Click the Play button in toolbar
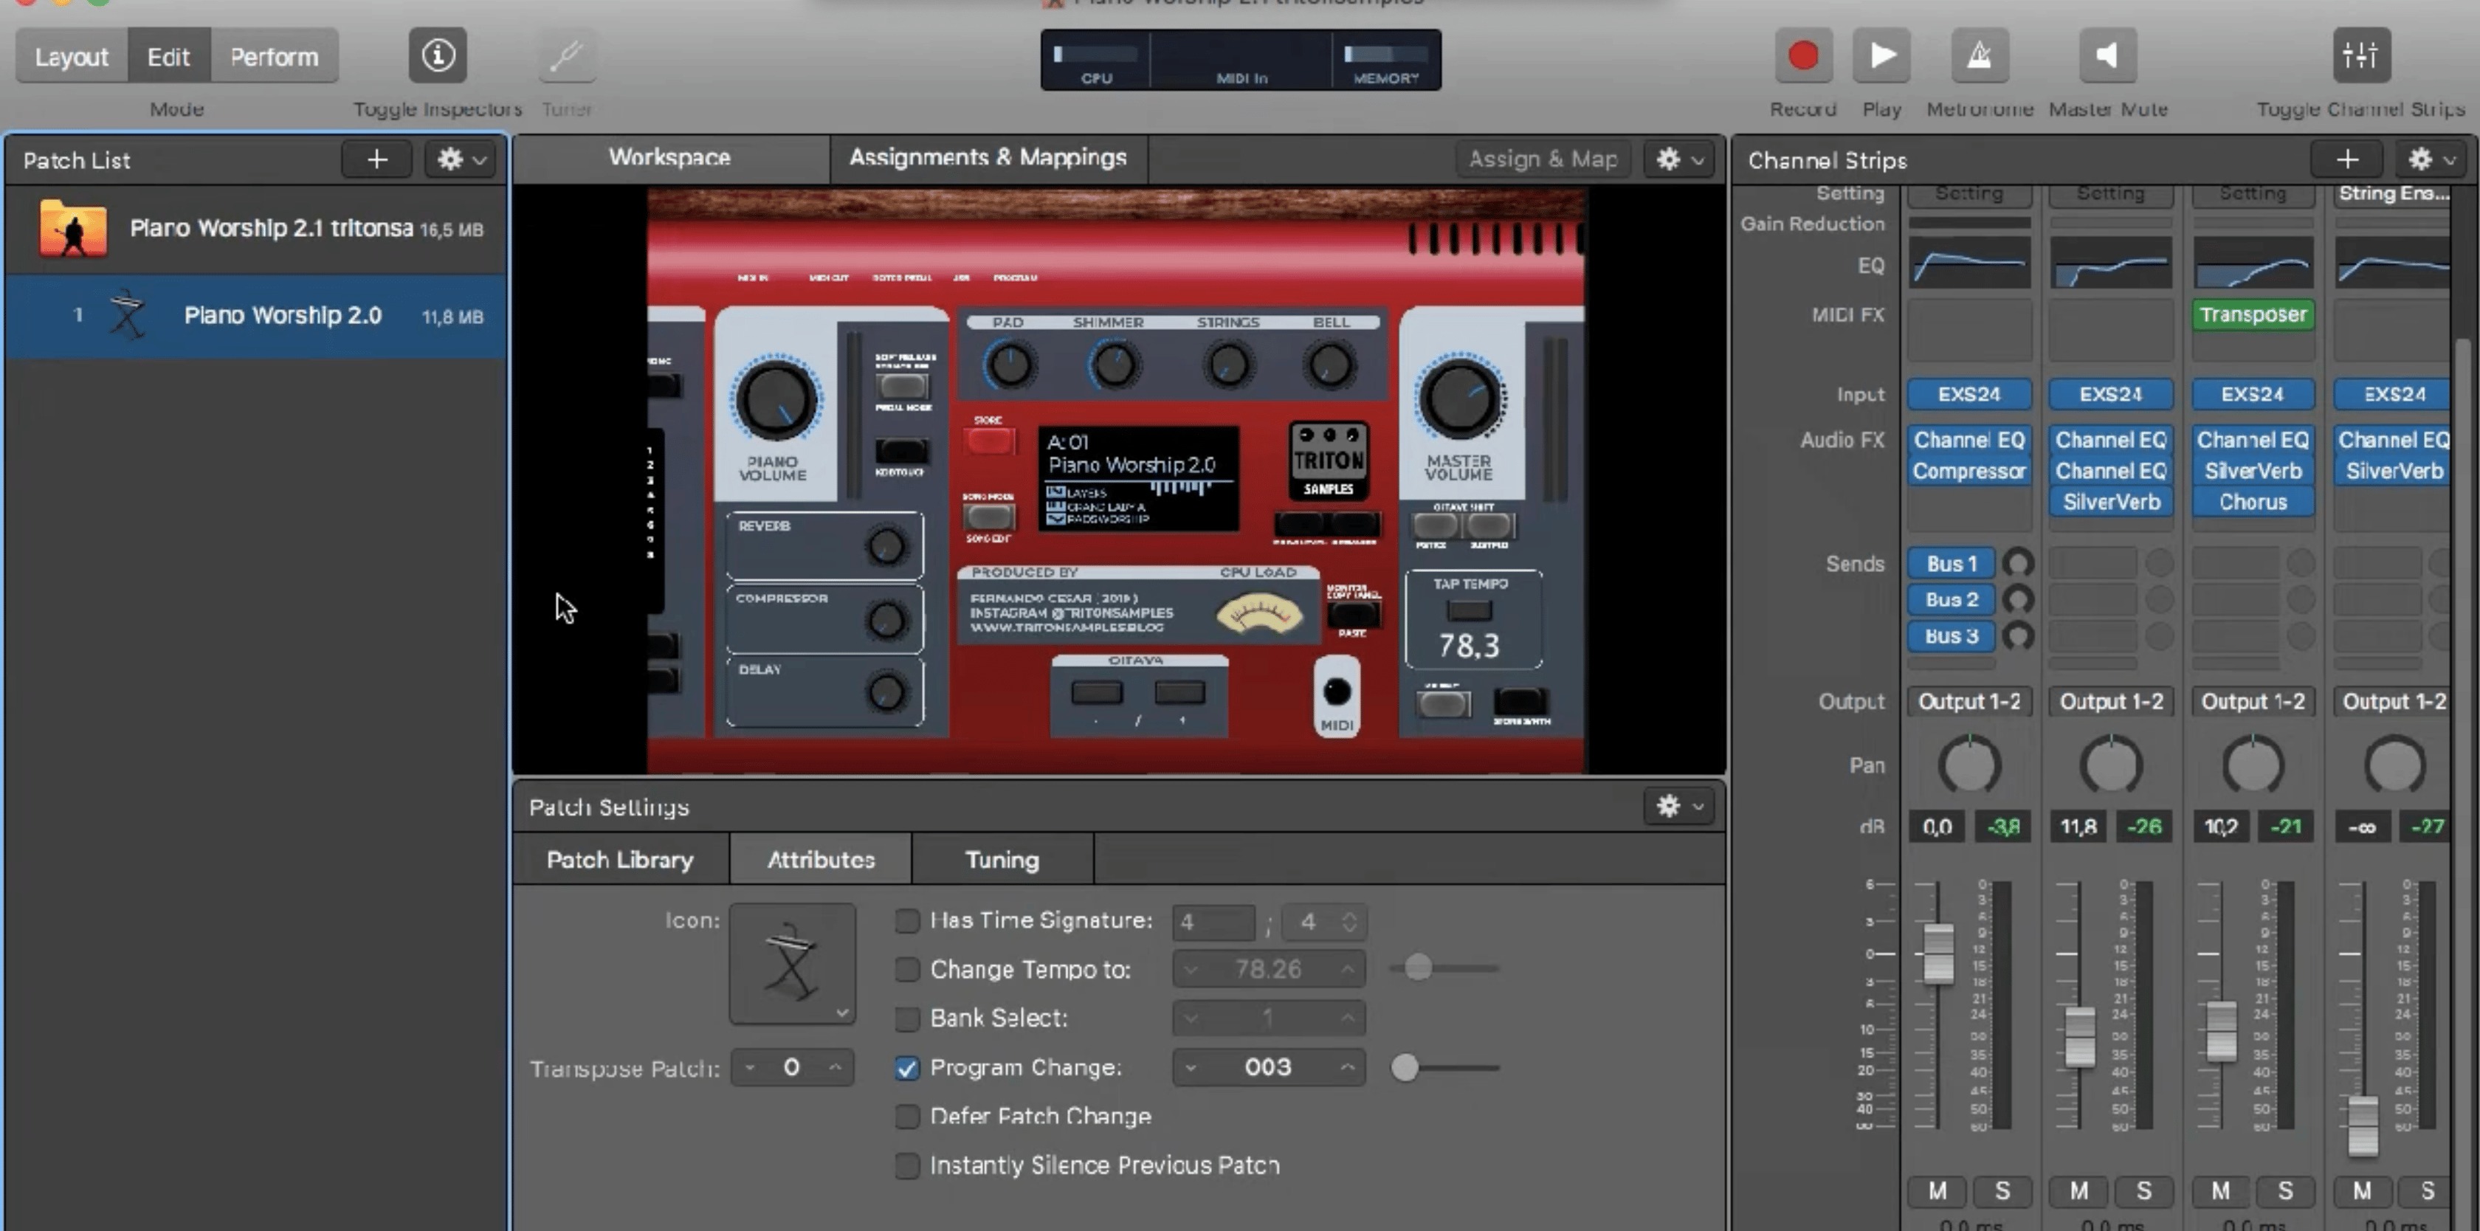Viewport: 2480px width, 1231px height. (x=1881, y=56)
